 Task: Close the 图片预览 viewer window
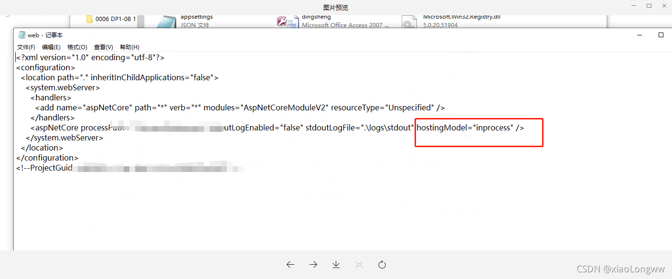[663, 6]
